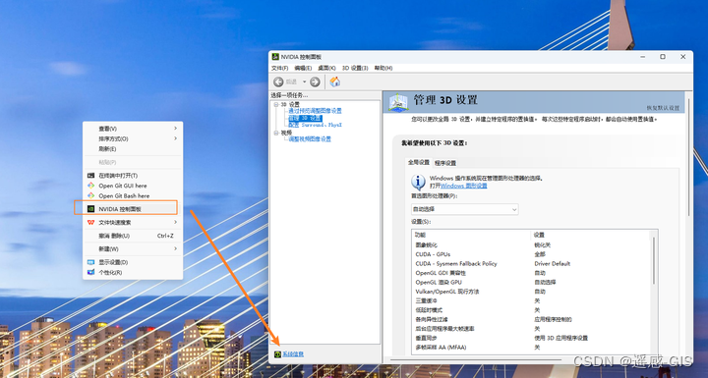708x378 pixels.
Task: Click the 使用 3D 应用程序设置 value
Action: [561, 338]
